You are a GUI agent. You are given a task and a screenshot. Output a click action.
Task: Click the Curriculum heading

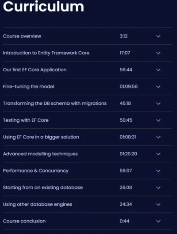(x=43, y=6)
